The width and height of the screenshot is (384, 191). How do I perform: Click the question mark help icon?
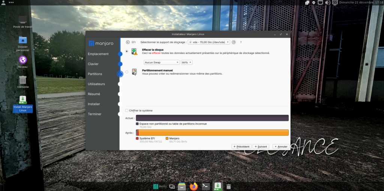[x=241, y=42]
